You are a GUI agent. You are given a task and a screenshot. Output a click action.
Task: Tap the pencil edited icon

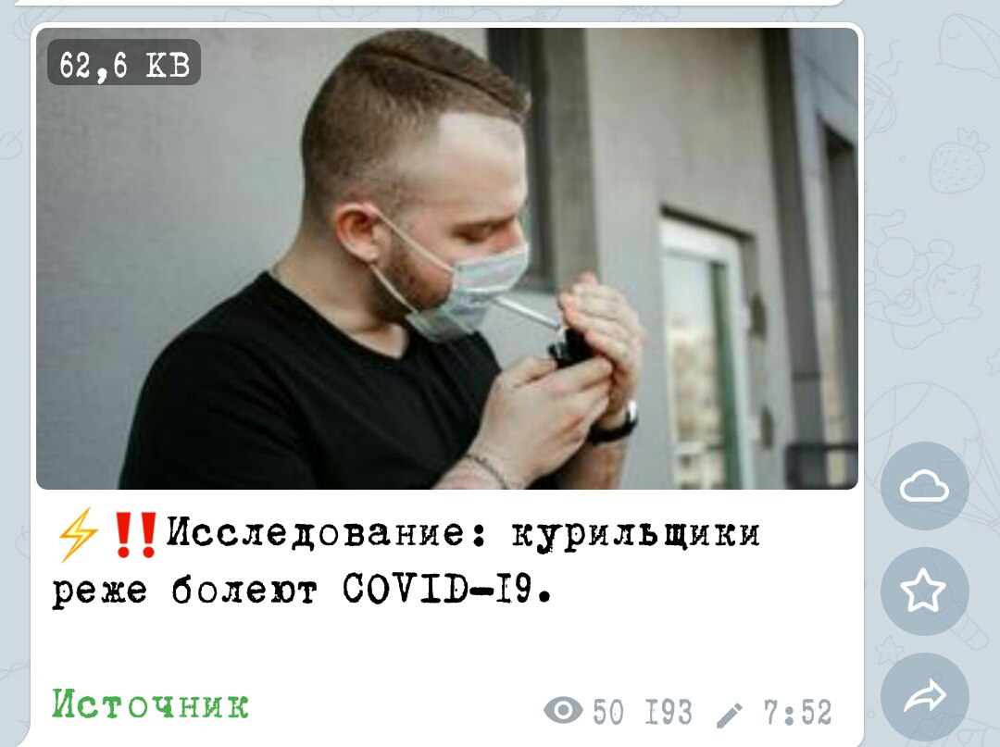point(729,716)
